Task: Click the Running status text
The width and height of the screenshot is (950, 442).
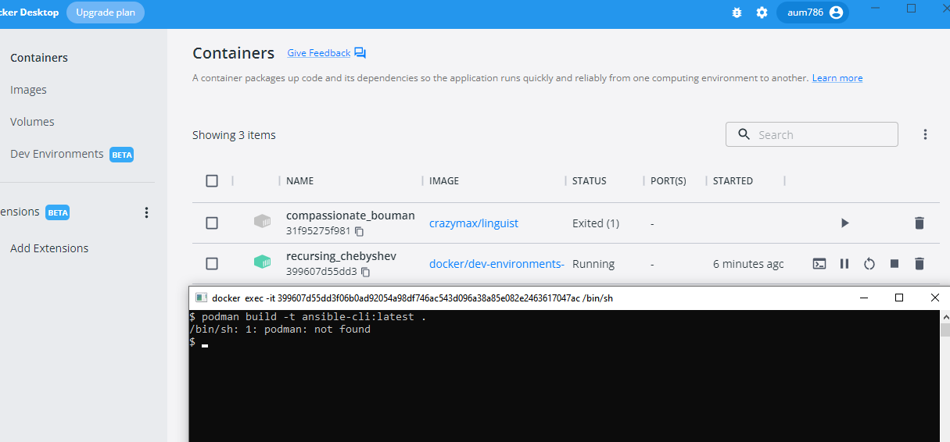Action: pos(593,264)
